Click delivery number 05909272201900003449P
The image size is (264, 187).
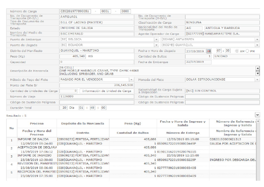177,144
